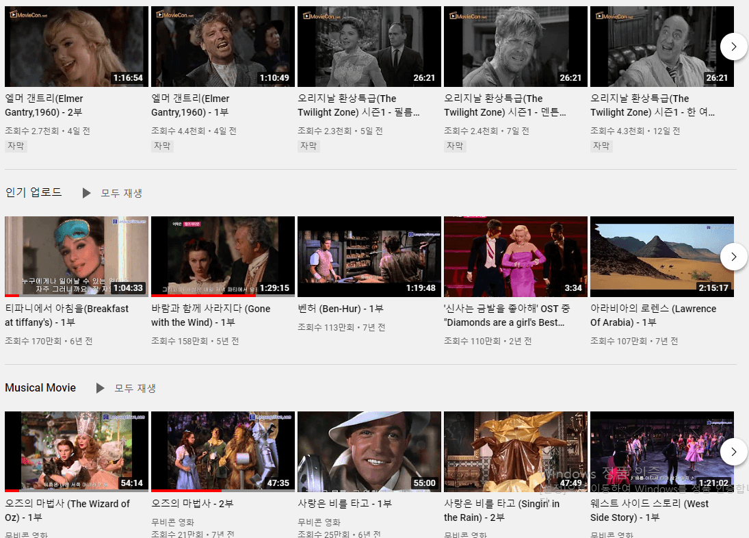Click 자막 badge under Twilight Zone 한 여 episode
The image size is (749, 538).
(601, 146)
